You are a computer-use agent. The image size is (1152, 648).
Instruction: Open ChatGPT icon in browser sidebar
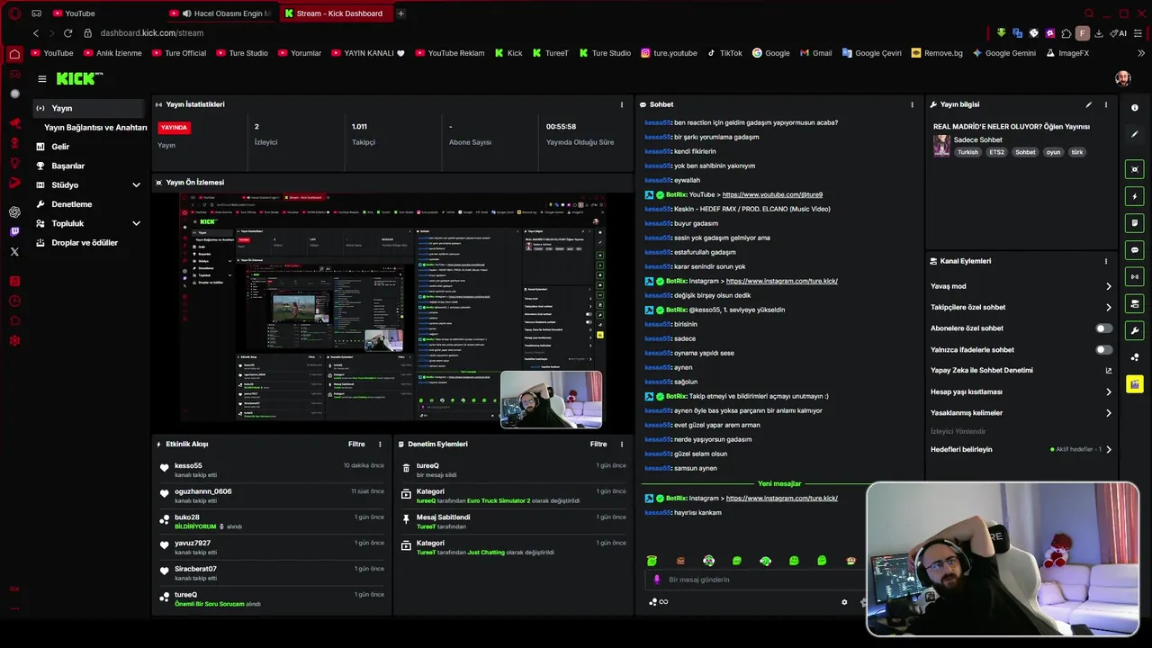14,212
